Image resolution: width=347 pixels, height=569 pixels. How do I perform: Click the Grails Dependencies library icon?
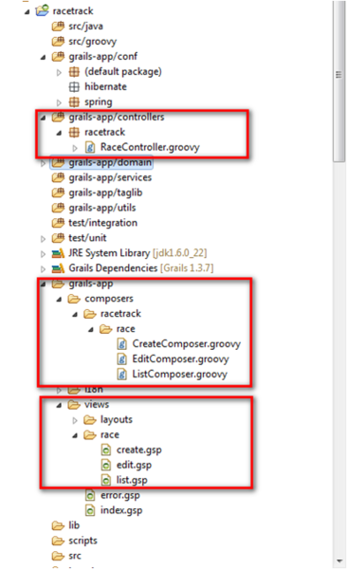[x=58, y=268]
